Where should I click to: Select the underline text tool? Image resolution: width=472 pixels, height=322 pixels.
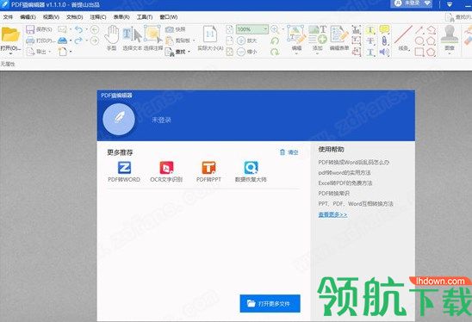(370, 52)
